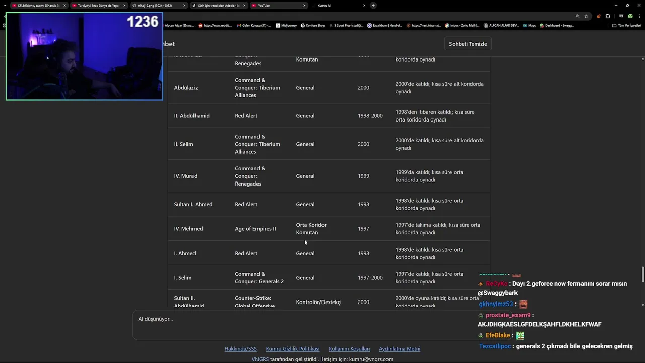The width and height of the screenshot is (645, 363).
Task: Click the zoom magnifier icon in address bar
Action: [577, 16]
